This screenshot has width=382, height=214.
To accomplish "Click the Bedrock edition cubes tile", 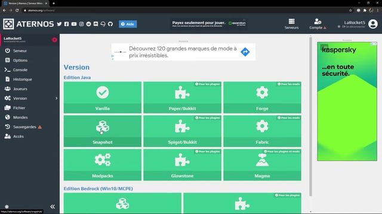I will point(122,203).
